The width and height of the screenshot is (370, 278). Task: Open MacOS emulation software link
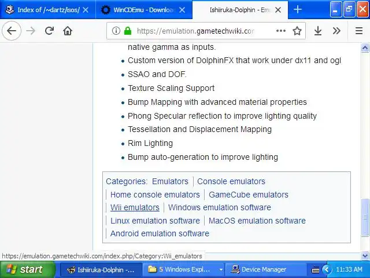(x=257, y=221)
